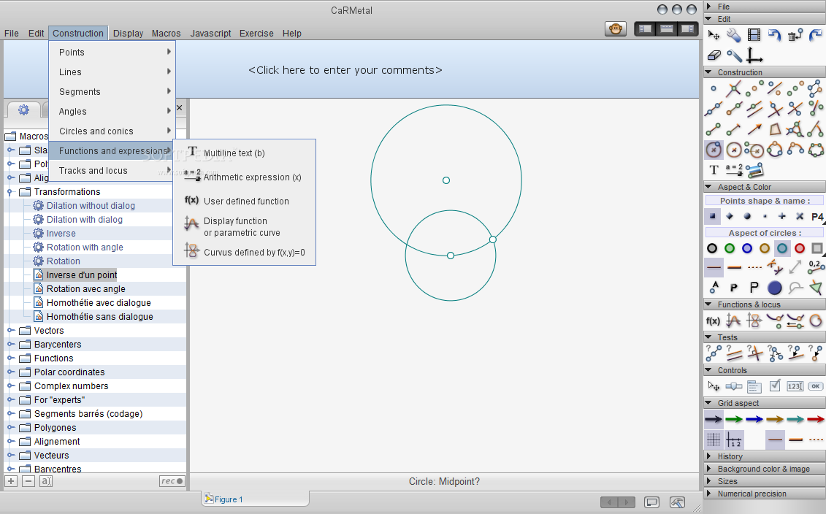The width and height of the screenshot is (826, 514).
Task: Select Homothétie avec dialogue macro
Action: point(99,303)
